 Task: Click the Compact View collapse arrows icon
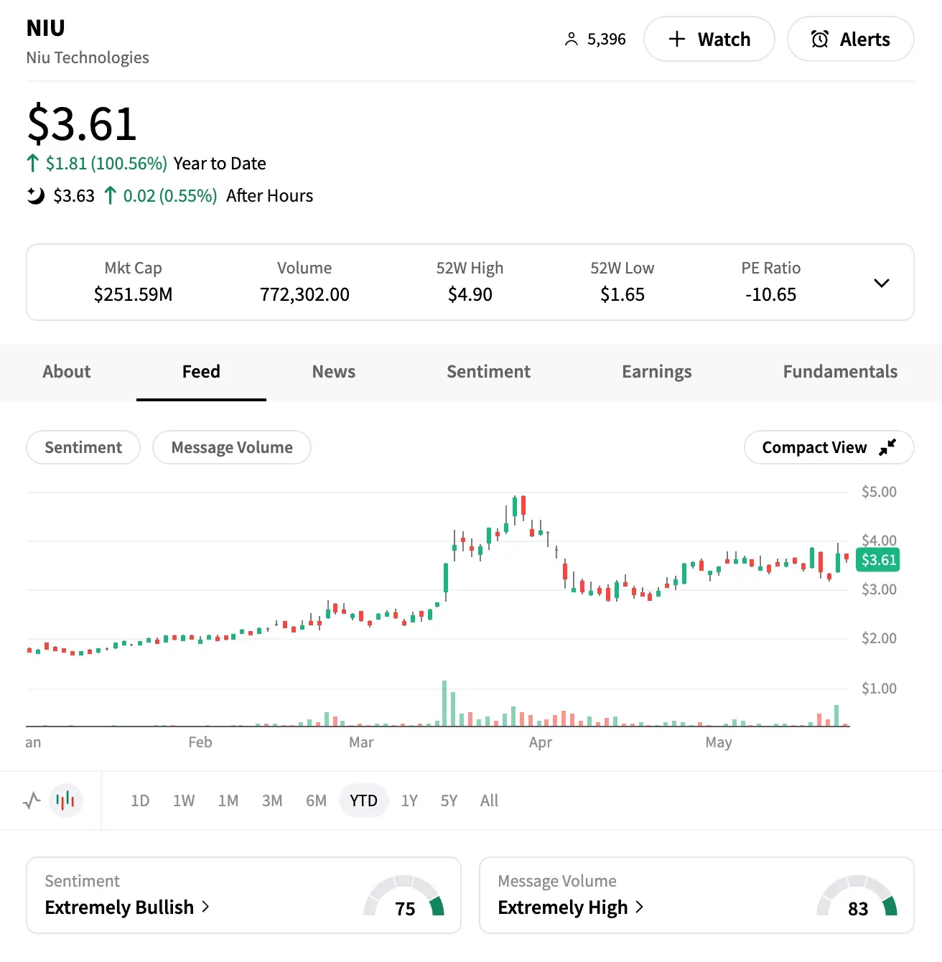pos(887,447)
